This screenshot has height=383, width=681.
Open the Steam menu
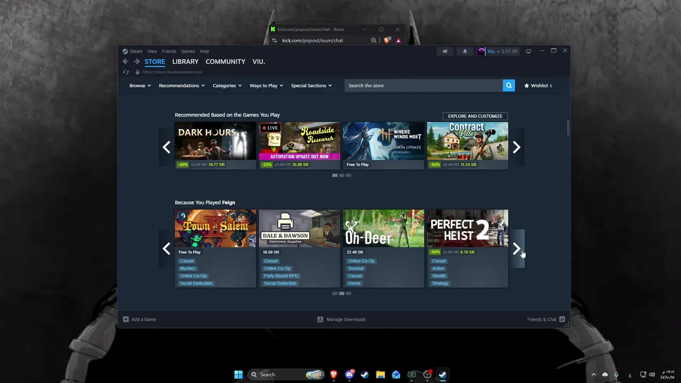[x=136, y=51]
